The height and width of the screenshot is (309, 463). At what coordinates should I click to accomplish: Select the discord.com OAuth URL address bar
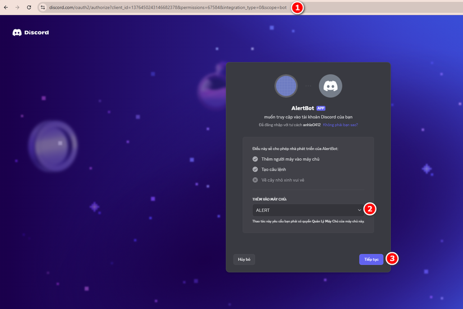pos(168,7)
